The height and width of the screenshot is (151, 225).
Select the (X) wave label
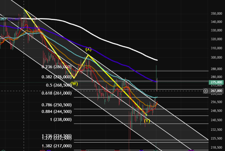tap(88, 49)
